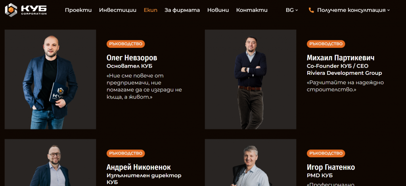Viewport: 406px width, 186px height.
Task: Click the name Олег Невзоров
Action: (x=132, y=58)
